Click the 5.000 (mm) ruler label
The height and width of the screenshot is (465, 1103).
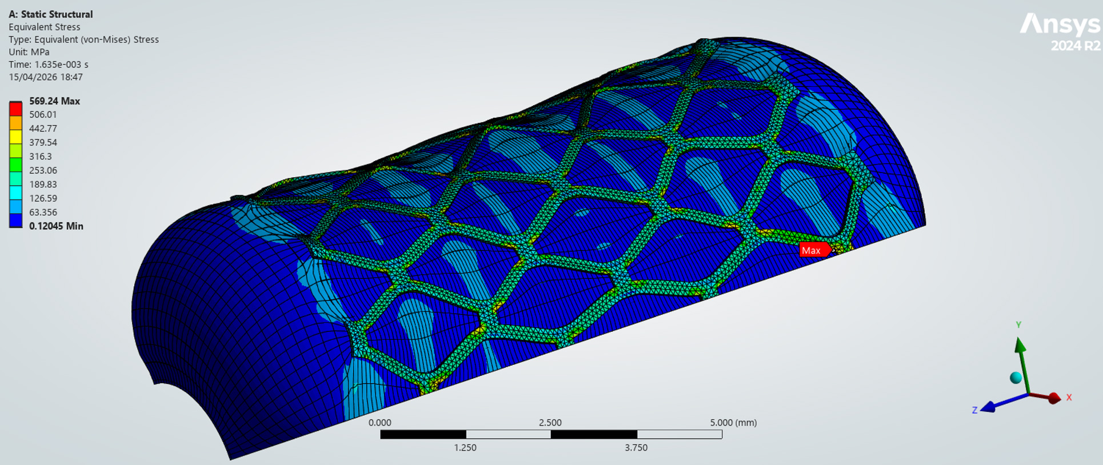[733, 423]
